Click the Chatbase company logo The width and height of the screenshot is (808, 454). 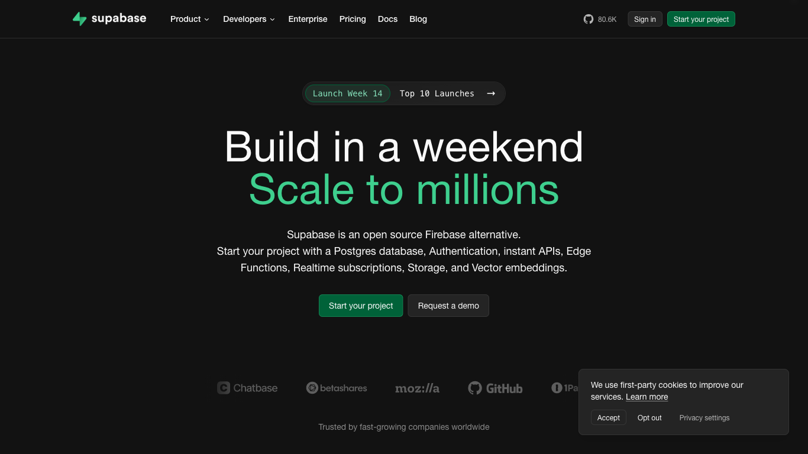(x=247, y=388)
